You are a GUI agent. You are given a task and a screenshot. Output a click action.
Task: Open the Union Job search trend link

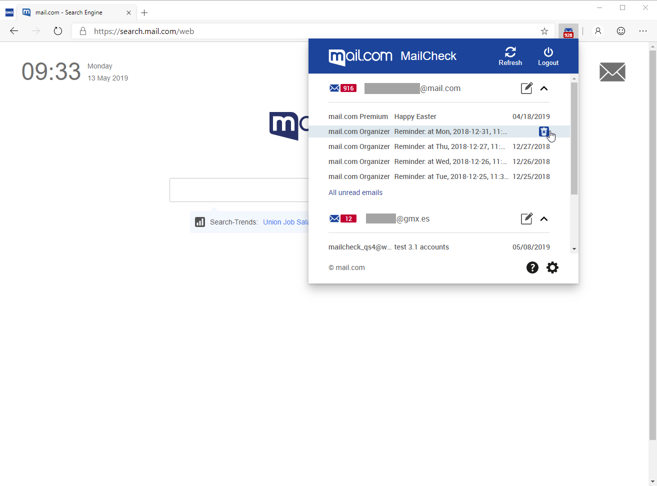286,222
